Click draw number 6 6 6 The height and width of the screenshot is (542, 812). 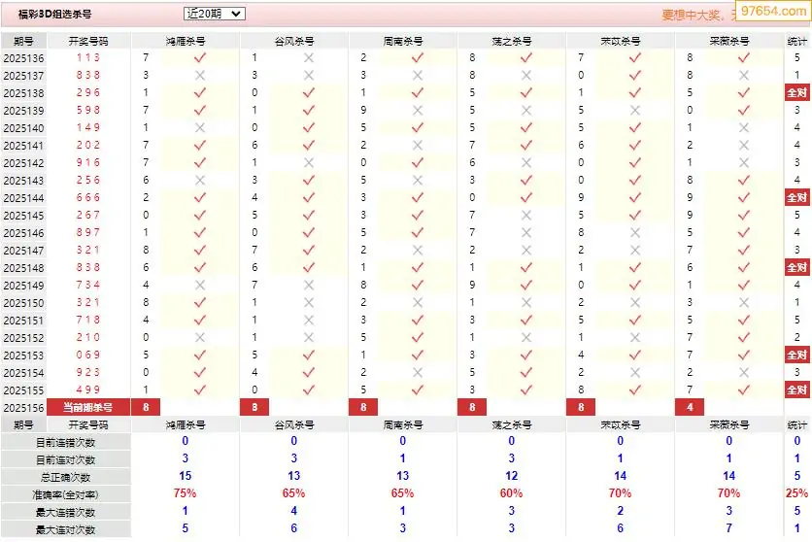tap(88, 197)
